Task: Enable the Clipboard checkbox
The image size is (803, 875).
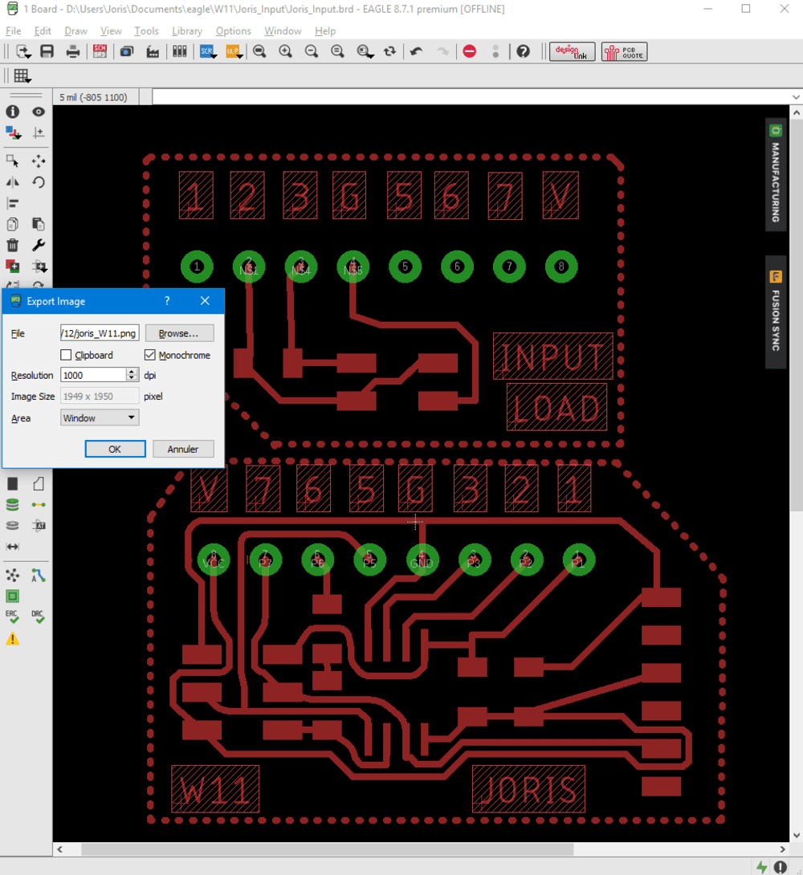Action: click(67, 355)
